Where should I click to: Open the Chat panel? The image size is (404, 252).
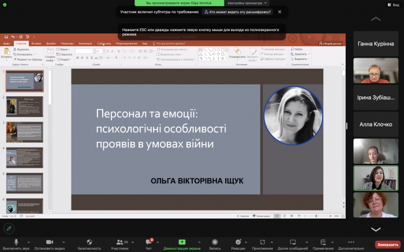click(x=149, y=242)
